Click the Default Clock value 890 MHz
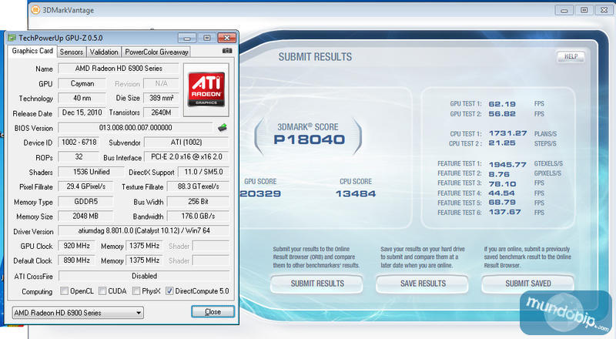The image size is (616, 339). coord(76,260)
